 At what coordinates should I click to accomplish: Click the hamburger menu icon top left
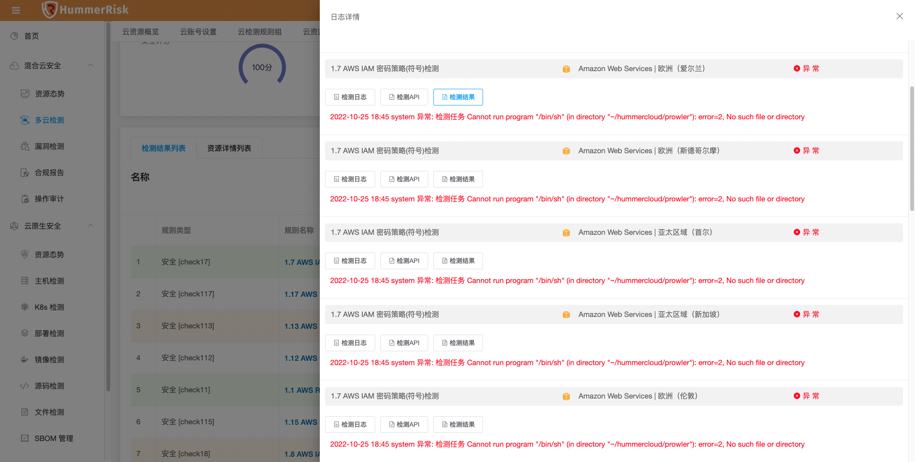(15, 10)
